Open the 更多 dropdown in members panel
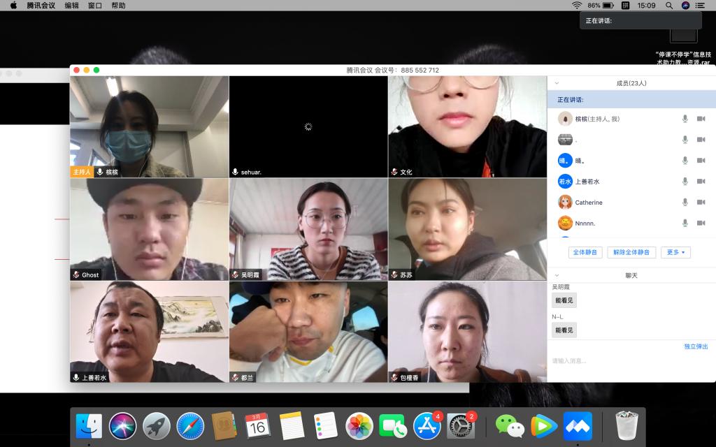The width and height of the screenshot is (716, 447). [675, 252]
